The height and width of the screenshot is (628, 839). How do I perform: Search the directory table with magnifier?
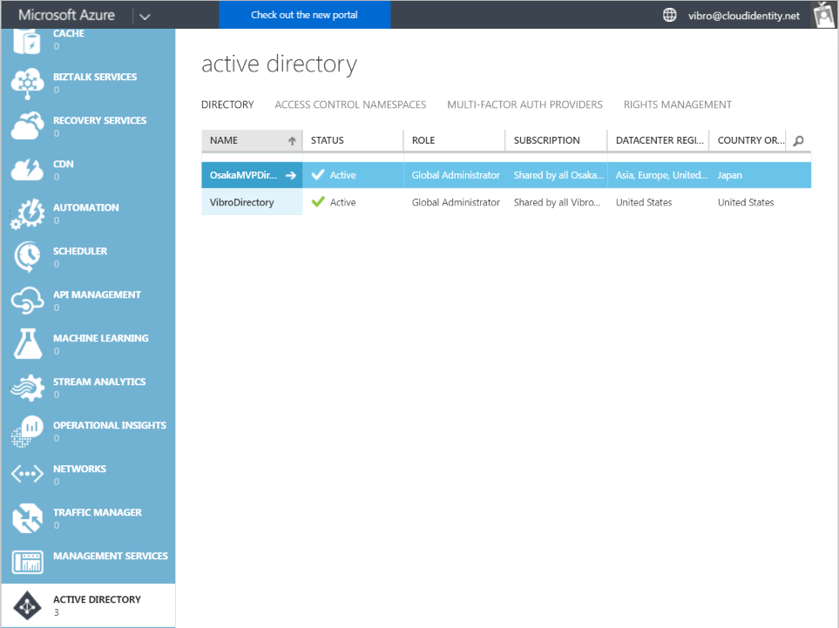(798, 141)
